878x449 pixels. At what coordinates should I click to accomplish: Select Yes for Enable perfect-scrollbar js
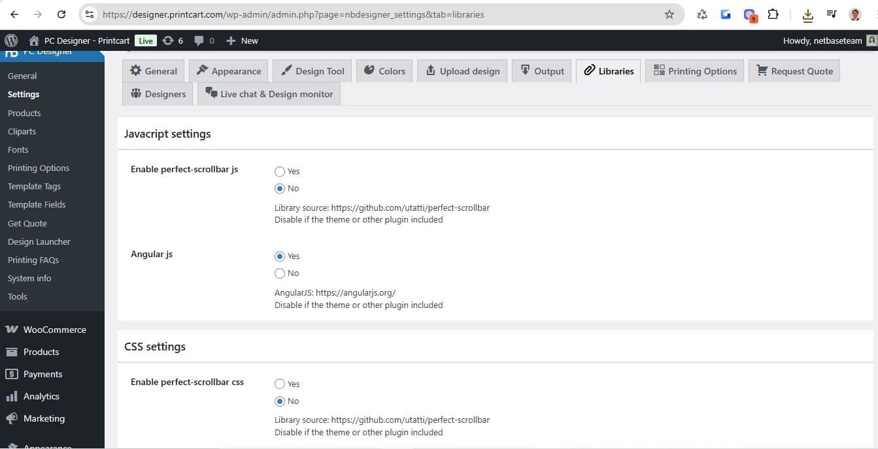pyautogui.click(x=280, y=172)
